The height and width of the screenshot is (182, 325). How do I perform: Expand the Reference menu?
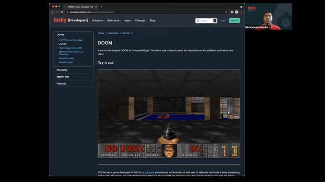coord(114,20)
